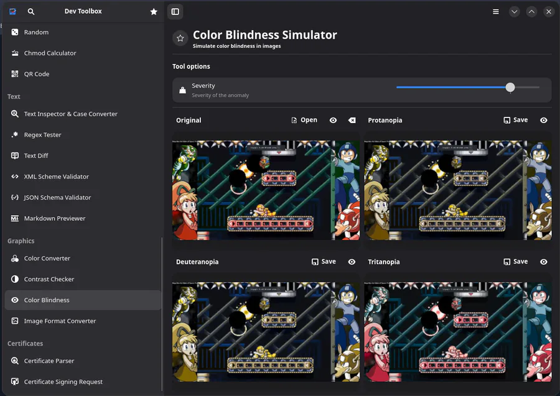Select Text Inspector & Case Converter
This screenshot has width=560, height=396.
coord(83,114)
